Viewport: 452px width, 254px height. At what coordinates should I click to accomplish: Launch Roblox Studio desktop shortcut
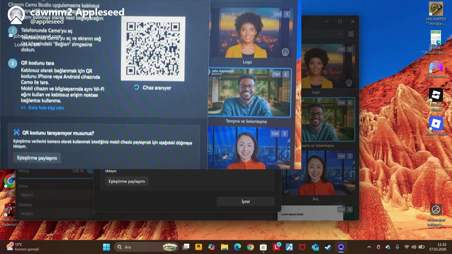click(436, 100)
